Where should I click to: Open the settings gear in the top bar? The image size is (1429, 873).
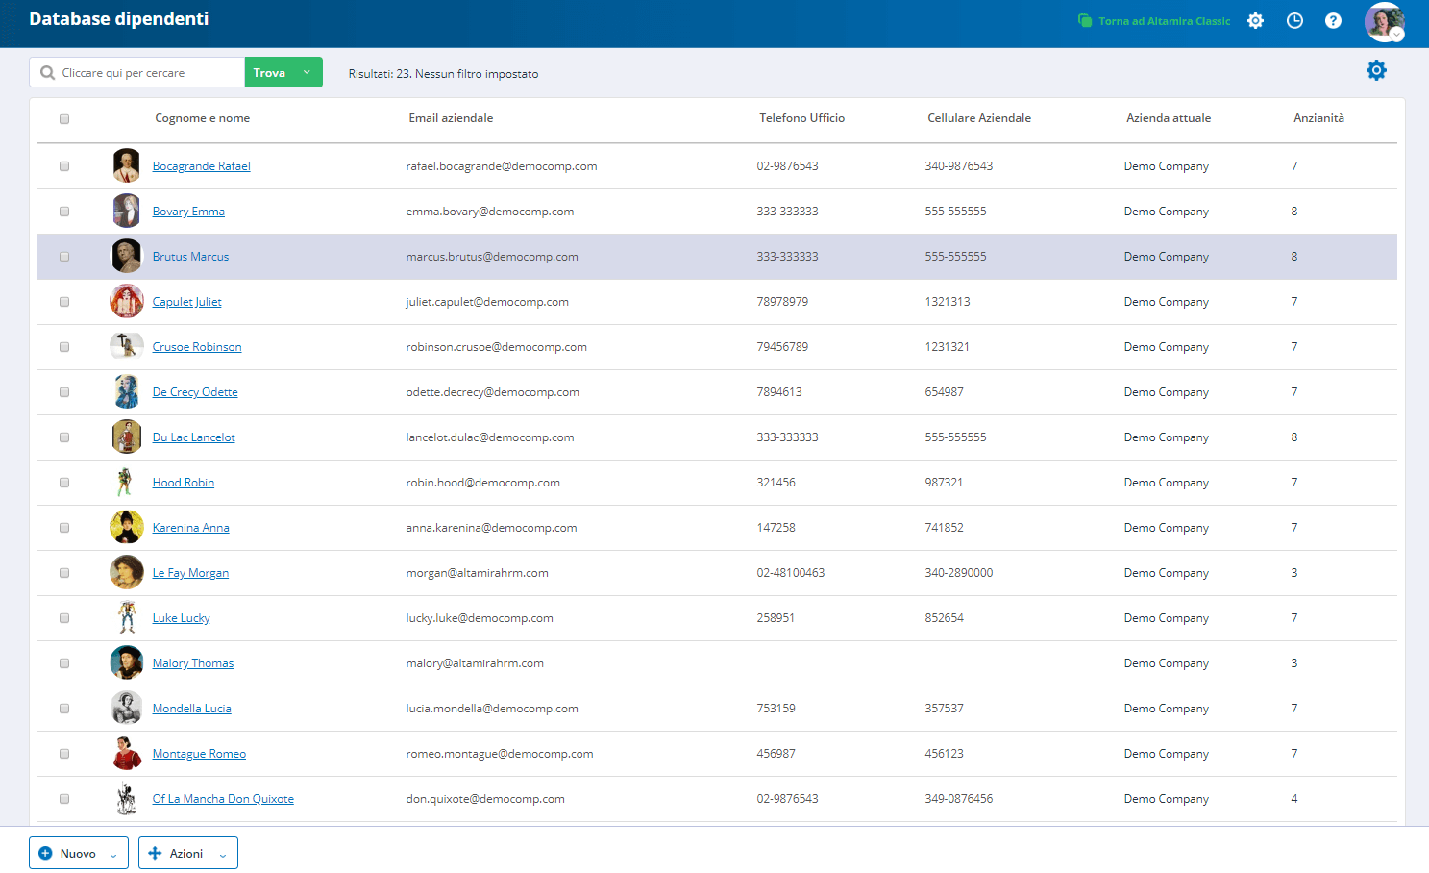click(1255, 19)
